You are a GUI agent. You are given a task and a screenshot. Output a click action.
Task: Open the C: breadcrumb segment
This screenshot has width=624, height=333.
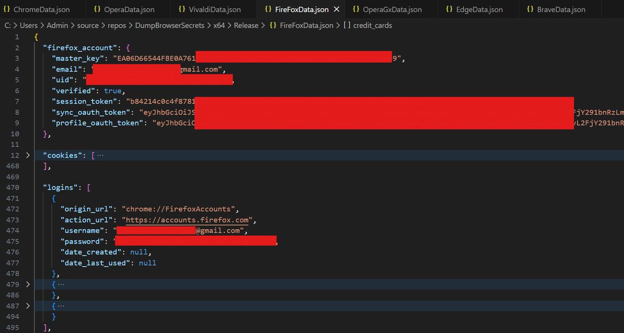[x=8, y=25]
